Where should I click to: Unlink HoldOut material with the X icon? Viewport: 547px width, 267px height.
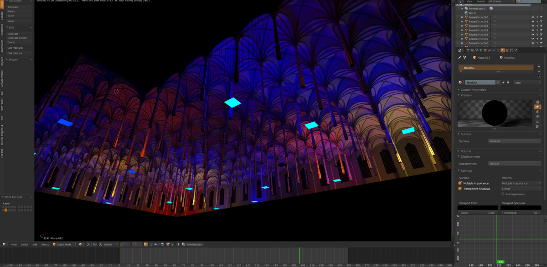[x=508, y=82]
